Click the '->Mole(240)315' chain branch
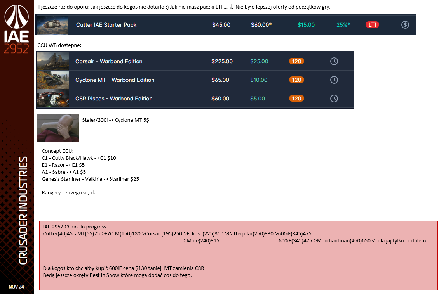The width and height of the screenshot is (446, 294). point(200,241)
